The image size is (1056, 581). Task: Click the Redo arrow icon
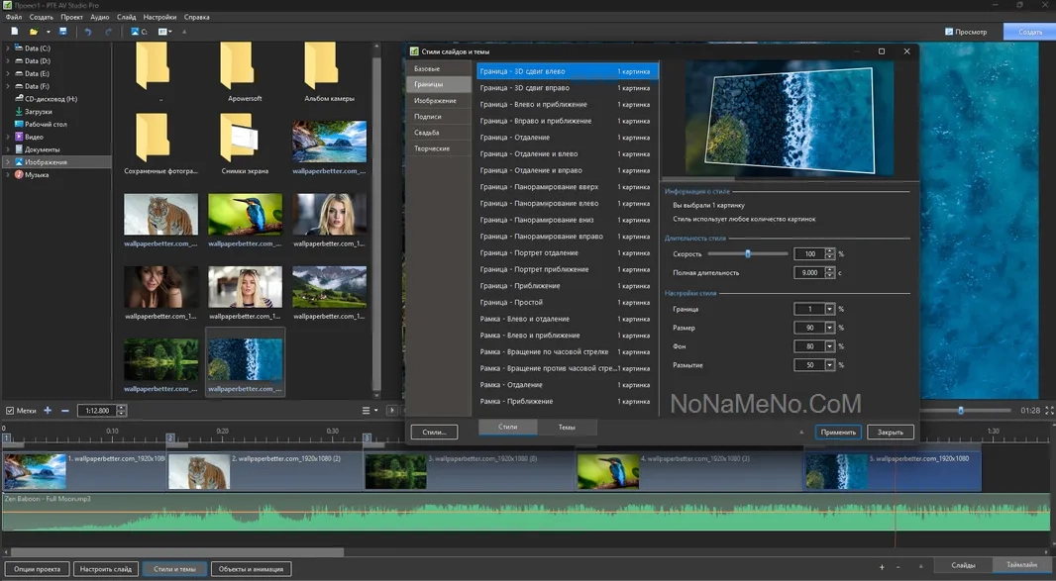(x=108, y=32)
